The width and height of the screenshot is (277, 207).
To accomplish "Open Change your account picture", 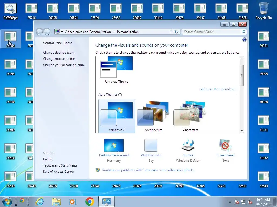I will click(x=64, y=65).
